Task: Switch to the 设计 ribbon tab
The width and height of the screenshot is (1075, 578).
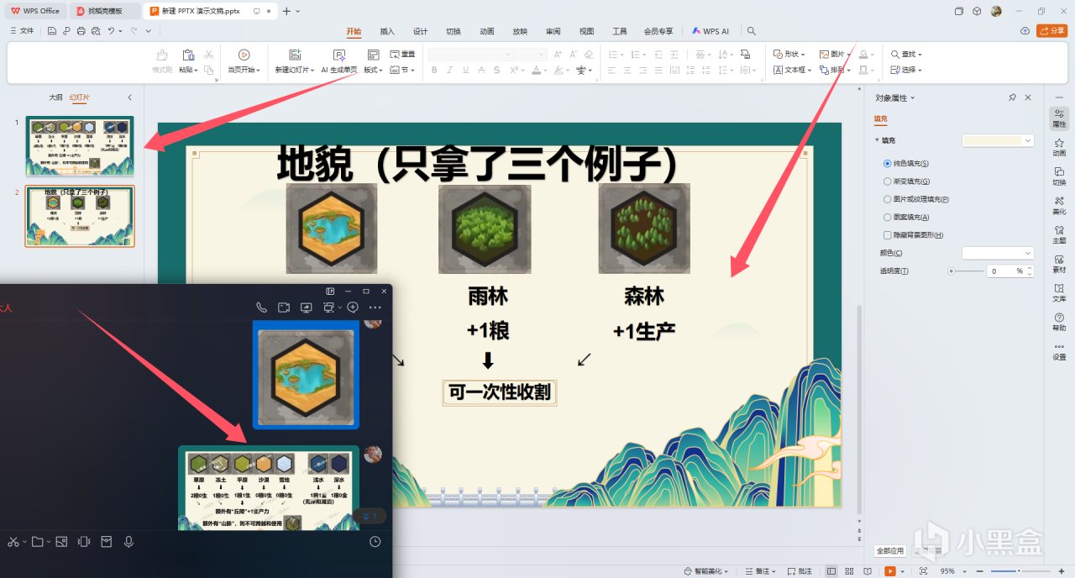Action: pos(420,31)
